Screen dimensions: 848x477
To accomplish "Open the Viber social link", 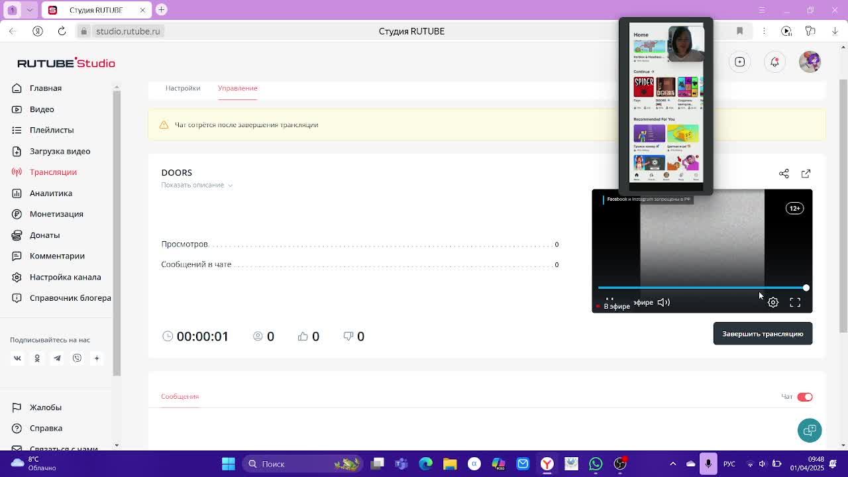I will [x=77, y=358].
